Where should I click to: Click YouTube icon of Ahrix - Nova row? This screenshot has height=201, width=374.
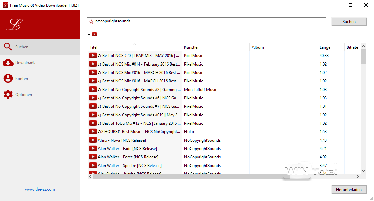pos(93,140)
